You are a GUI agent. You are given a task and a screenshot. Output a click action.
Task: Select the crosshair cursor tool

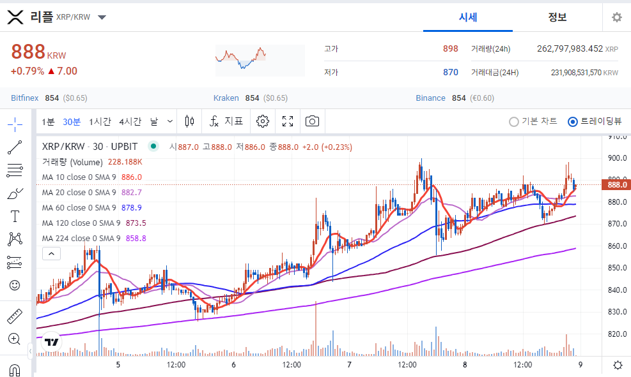click(x=15, y=124)
